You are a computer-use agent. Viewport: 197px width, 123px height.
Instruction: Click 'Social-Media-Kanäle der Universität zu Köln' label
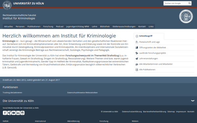pyautogui.click(x=21, y=108)
